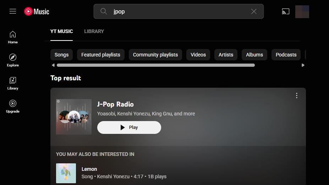Click the Cast to device icon
329x185 pixels.
point(286,12)
